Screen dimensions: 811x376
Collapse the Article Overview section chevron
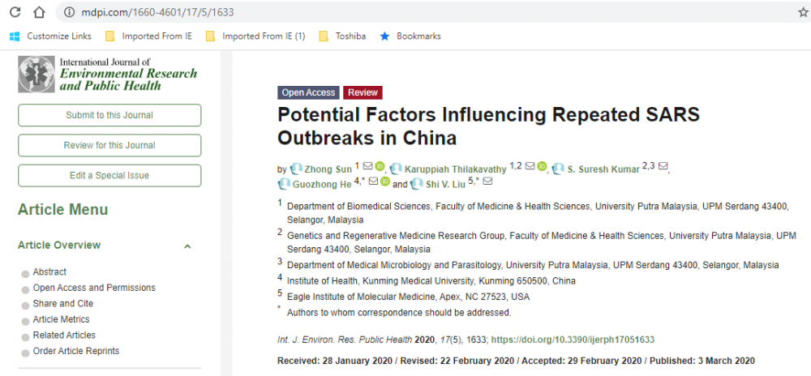[187, 246]
